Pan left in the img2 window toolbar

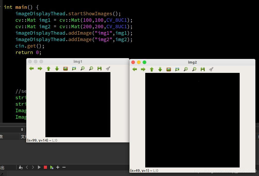[135, 69]
